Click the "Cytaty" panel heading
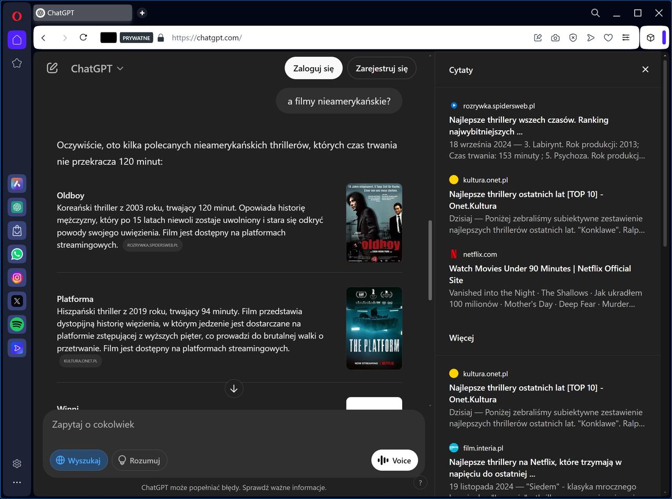The width and height of the screenshot is (672, 499). [461, 70]
